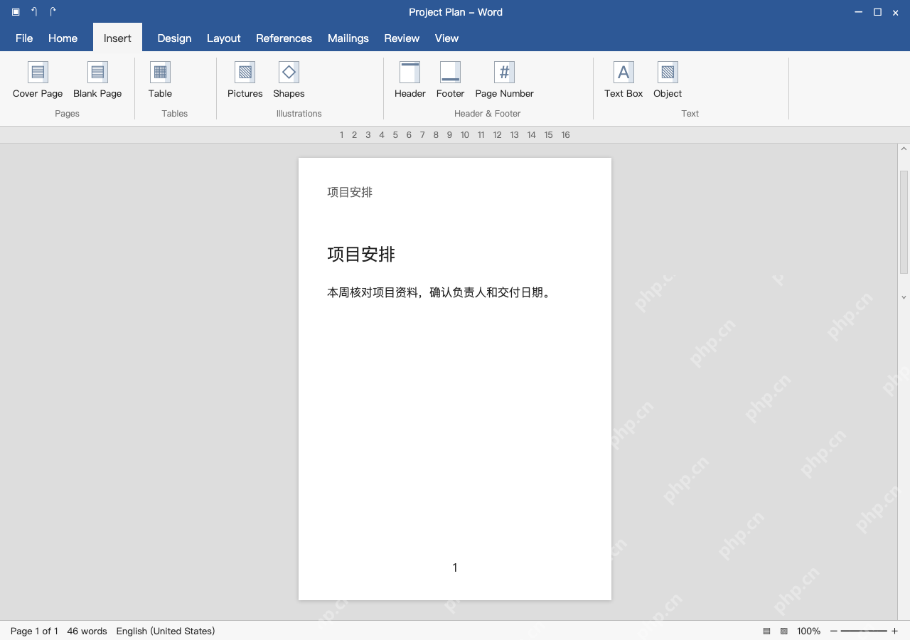The image size is (910, 640).
Task: Click the View tab
Action: (x=446, y=38)
